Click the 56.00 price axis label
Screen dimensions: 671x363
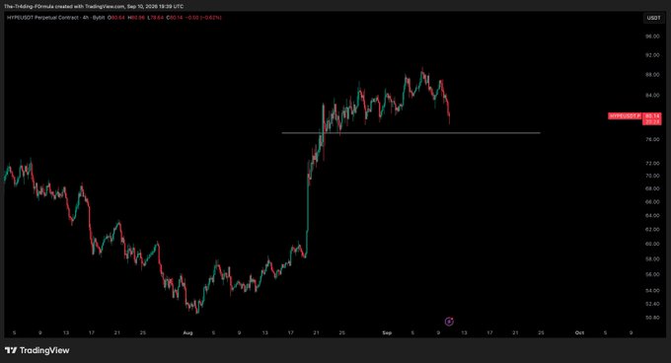pyautogui.click(x=652, y=274)
